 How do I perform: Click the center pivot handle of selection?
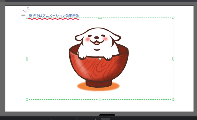click(100, 59)
